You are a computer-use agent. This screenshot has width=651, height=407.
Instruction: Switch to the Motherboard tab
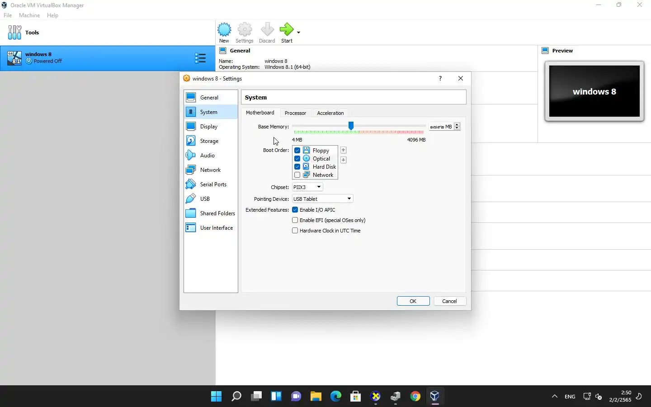coord(260,113)
